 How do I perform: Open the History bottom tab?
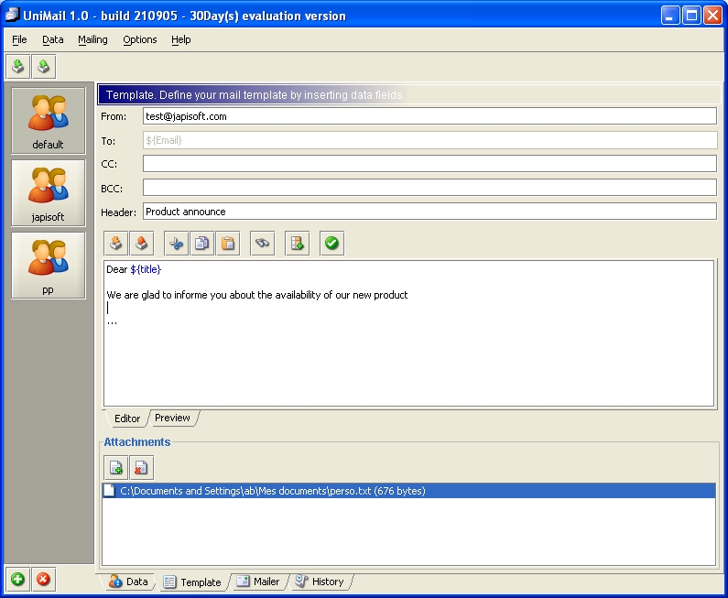tap(320, 582)
